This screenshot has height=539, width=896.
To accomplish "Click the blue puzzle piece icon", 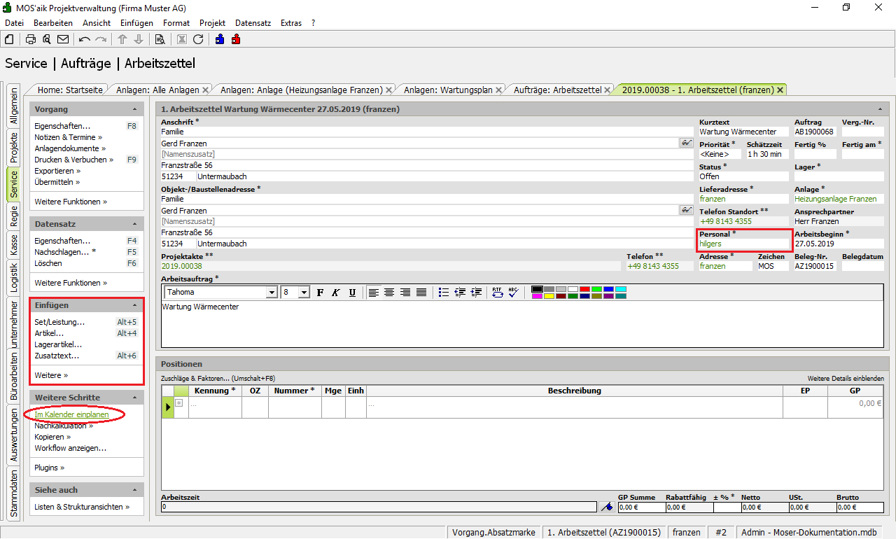I will [x=220, y=39].
